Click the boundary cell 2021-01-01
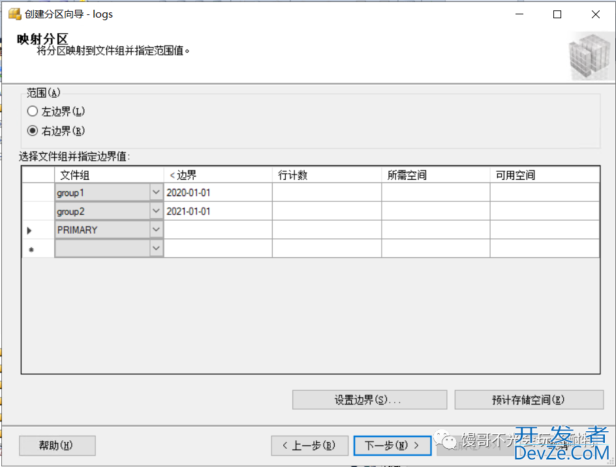Screen dimensions: 616x467 (x=218, y=211)
